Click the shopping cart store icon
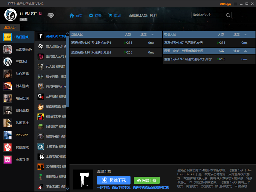The image size is (256, 192). pos(110,15)
